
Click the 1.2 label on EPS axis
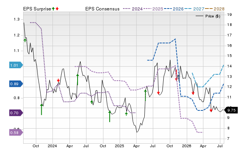pos(17,35)
